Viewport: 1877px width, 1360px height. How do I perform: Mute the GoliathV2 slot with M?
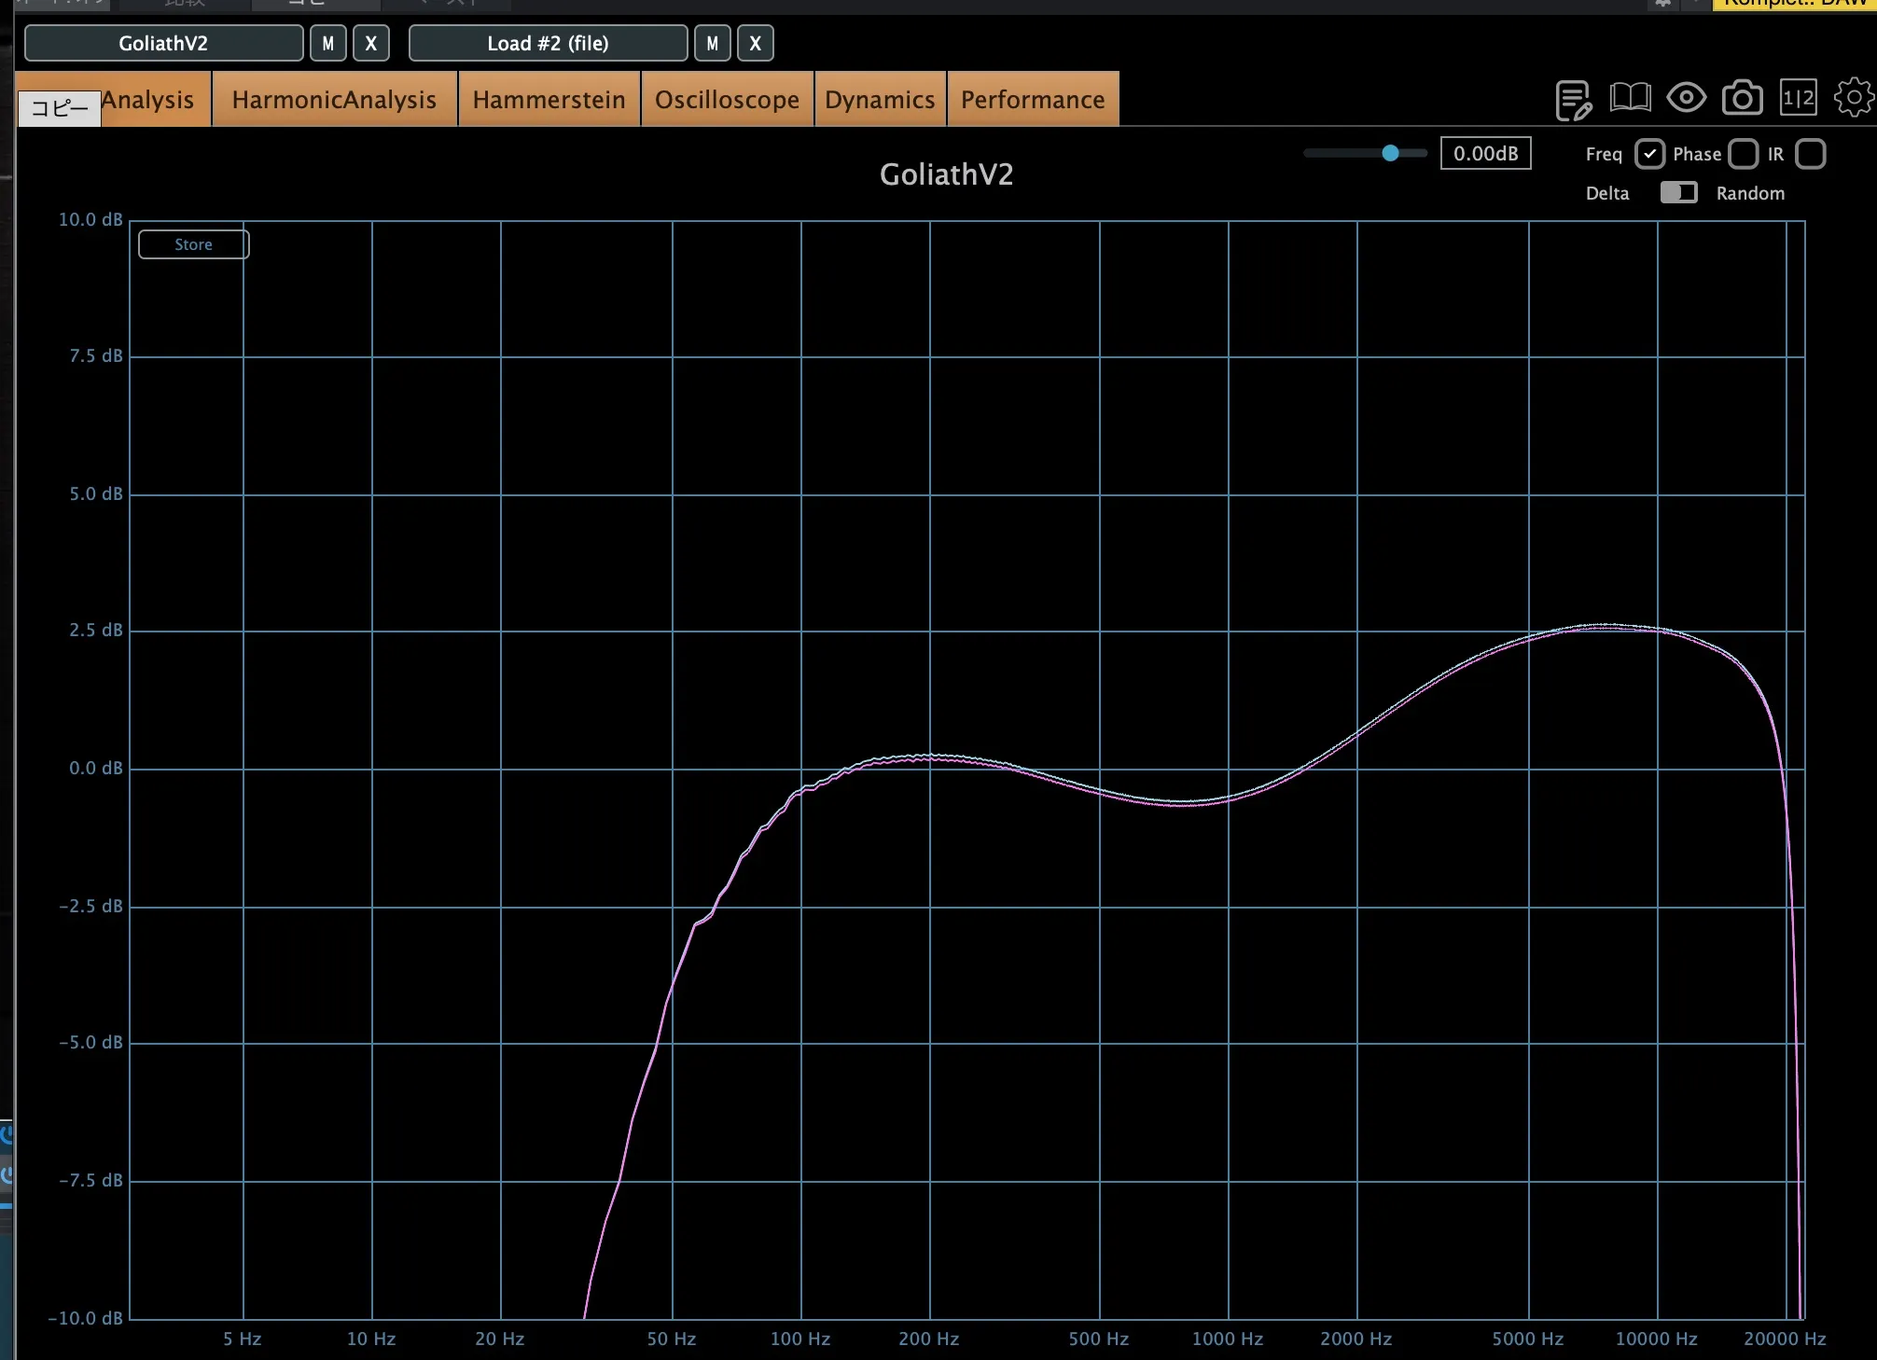[x=328, y=44]
